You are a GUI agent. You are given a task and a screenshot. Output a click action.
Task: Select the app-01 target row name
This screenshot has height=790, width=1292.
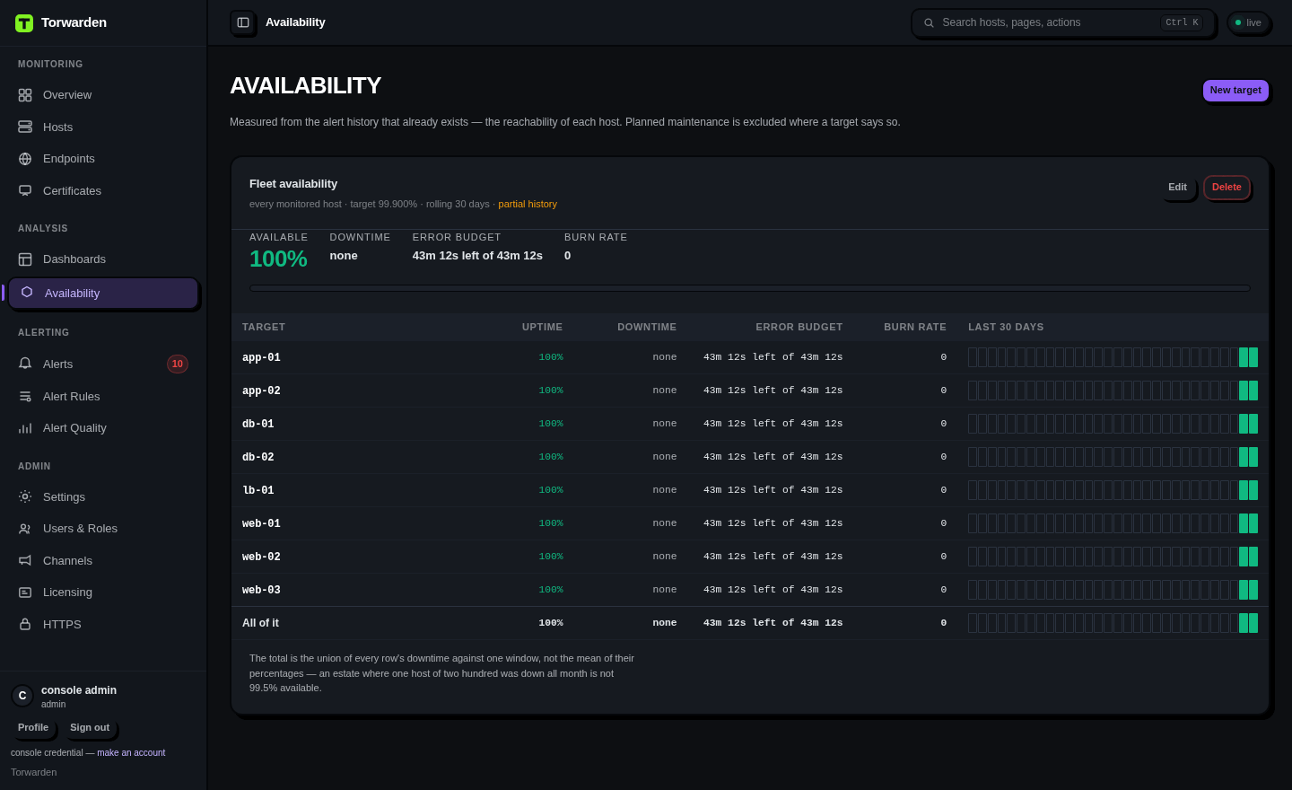click(x=261, y=357)
